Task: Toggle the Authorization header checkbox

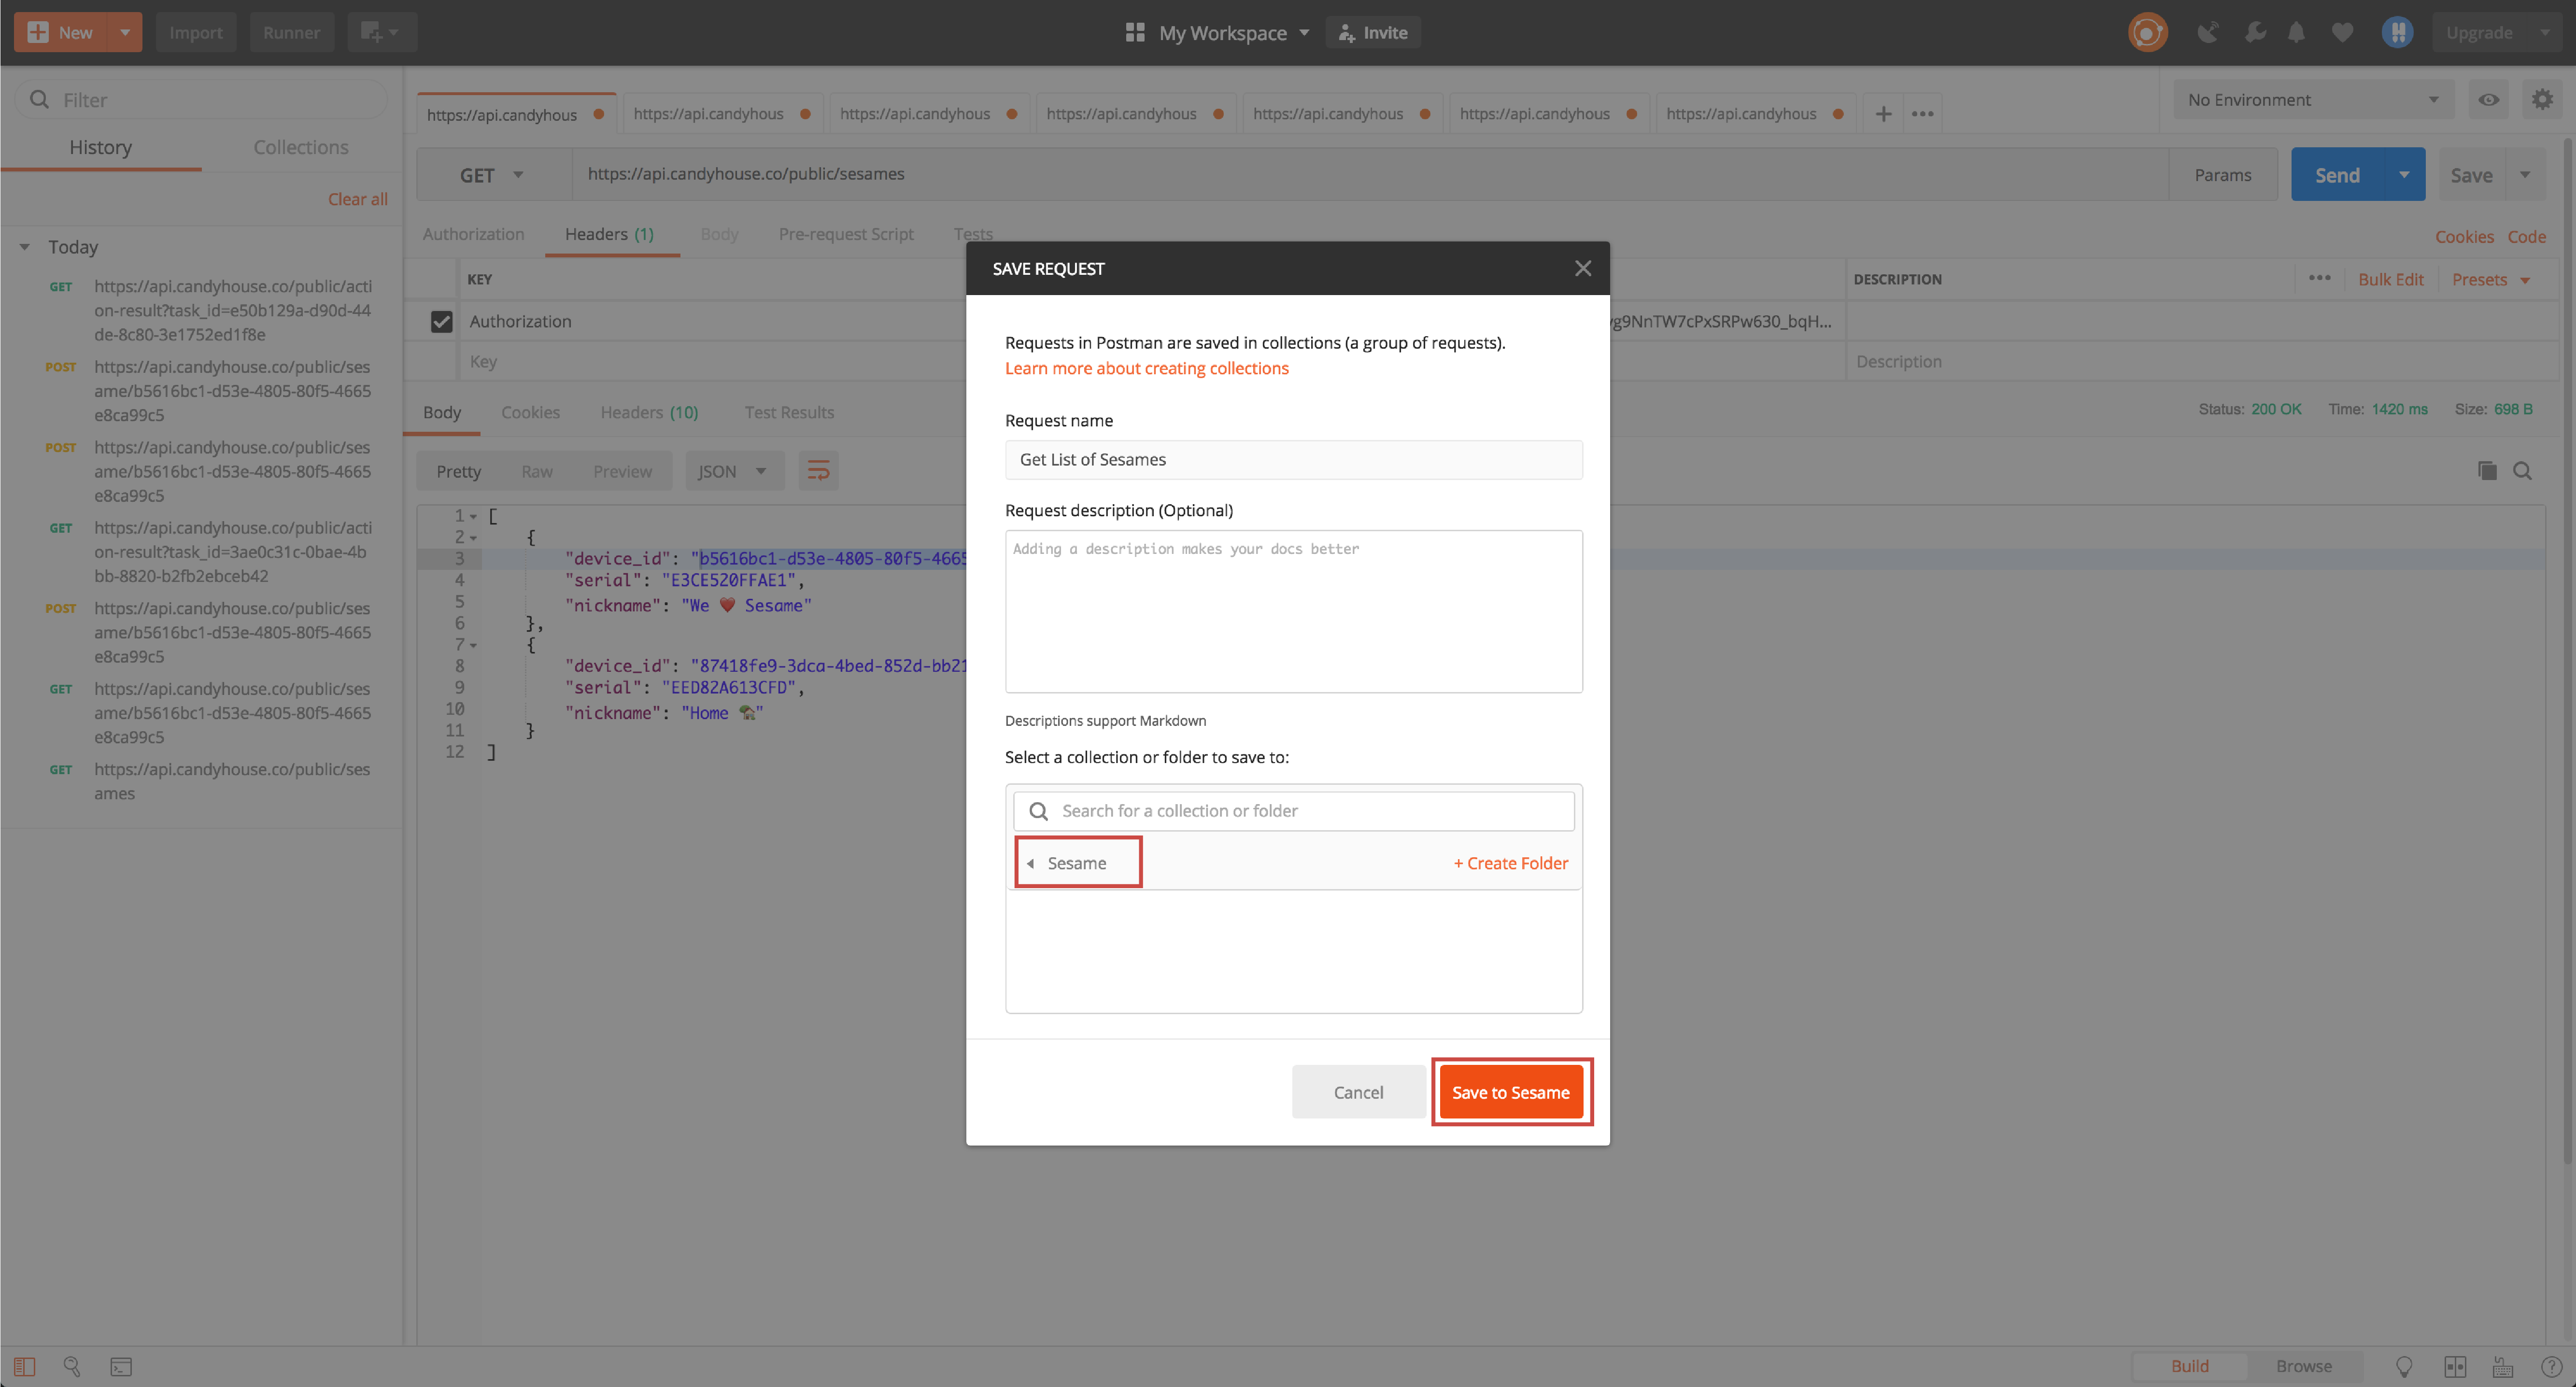Action: tap(441, 321)
